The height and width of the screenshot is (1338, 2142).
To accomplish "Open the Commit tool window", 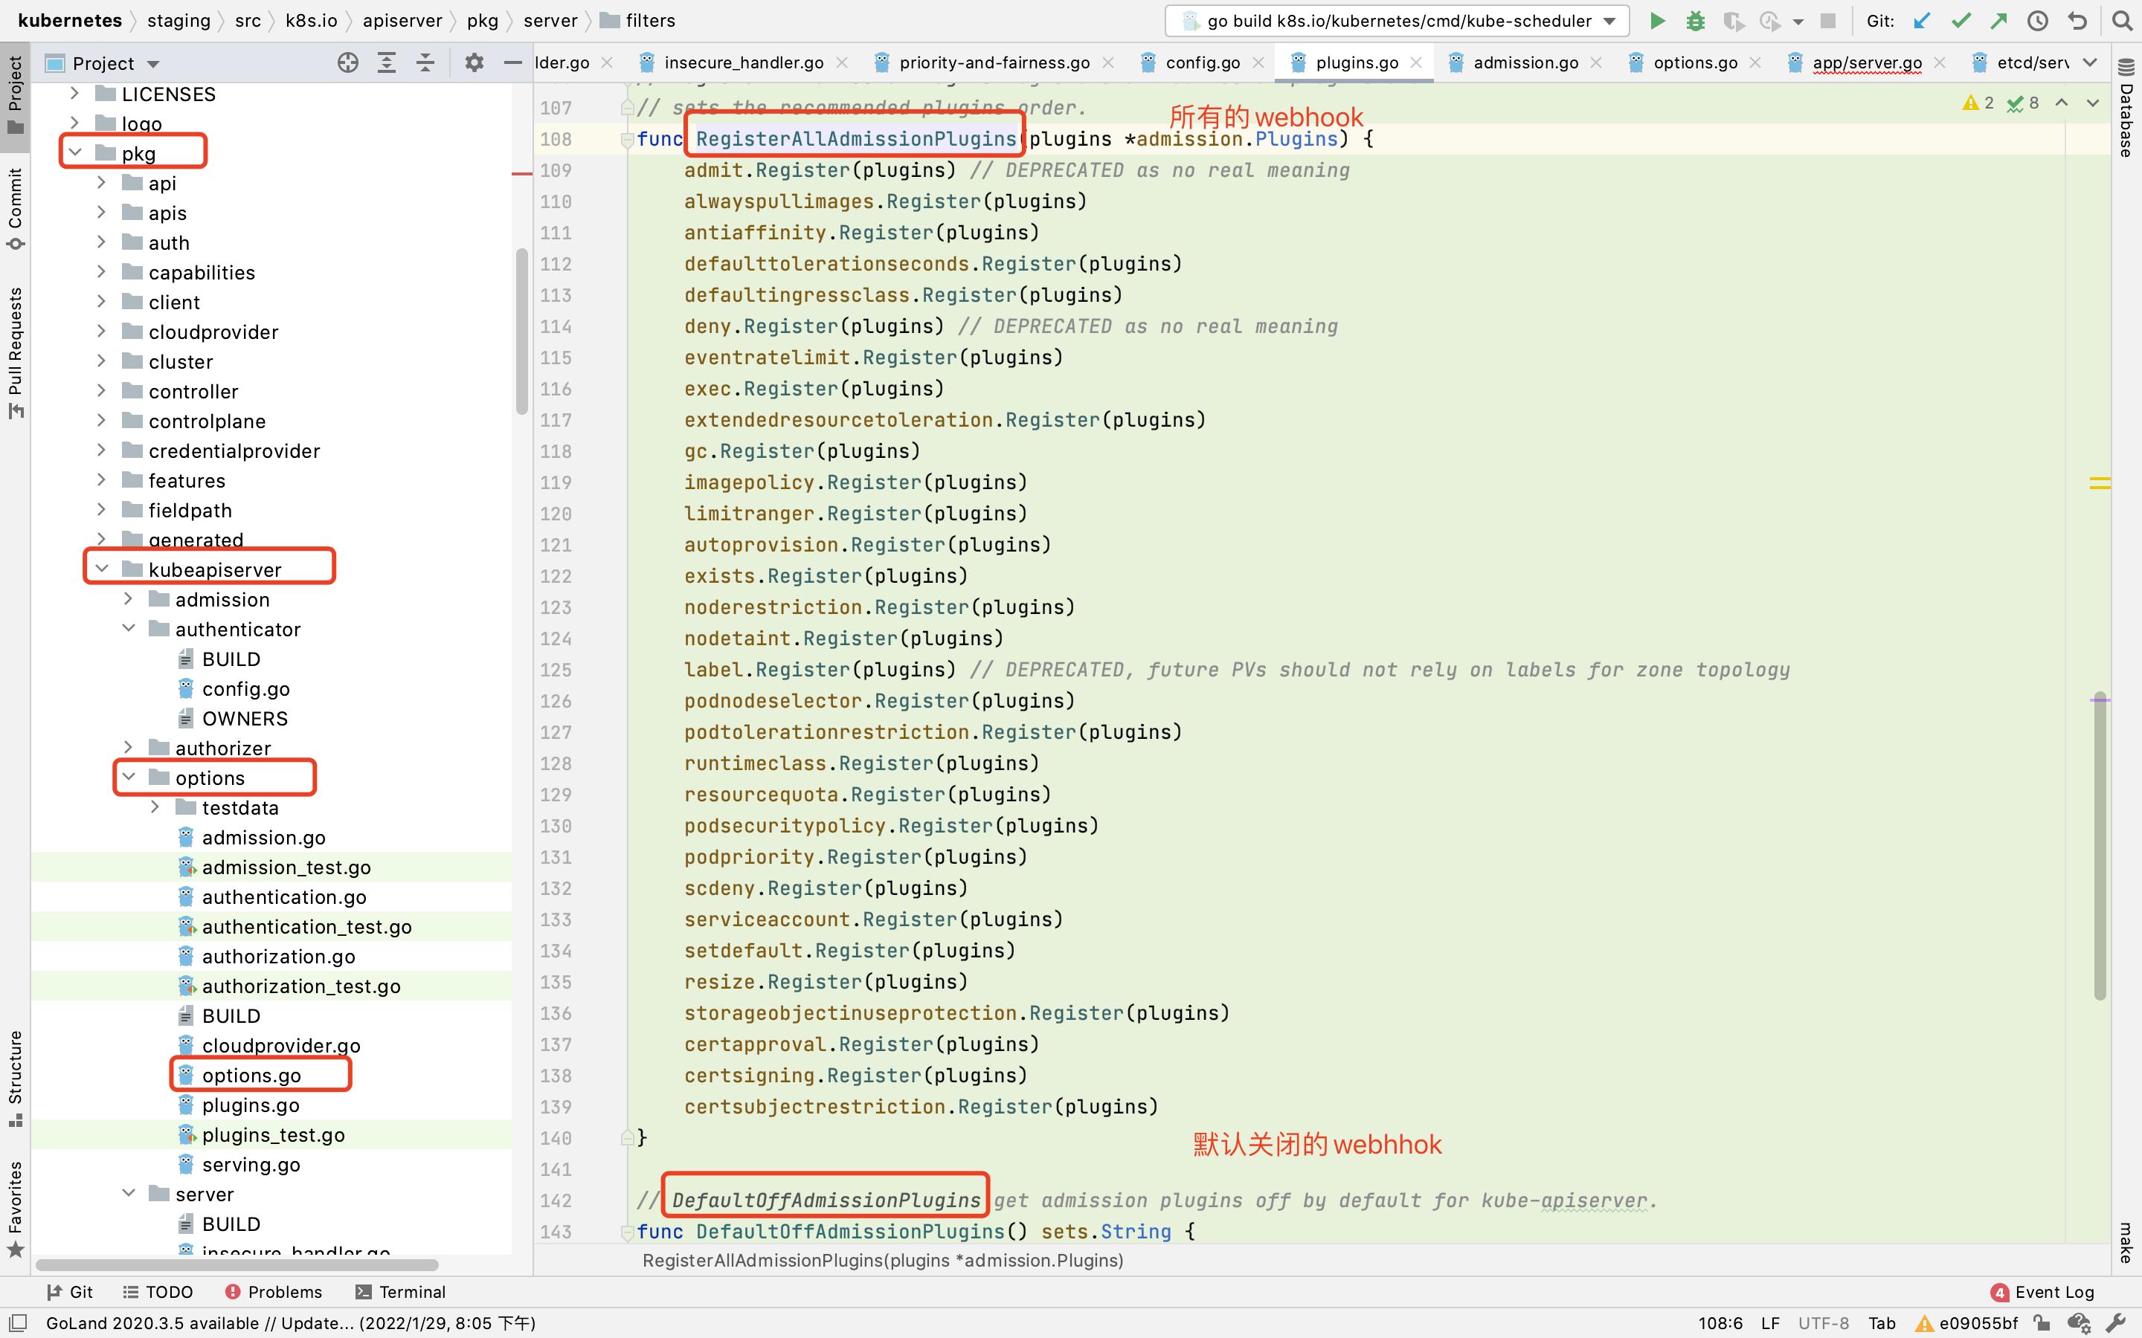I will pyautogui.click(x=15, y=209).
